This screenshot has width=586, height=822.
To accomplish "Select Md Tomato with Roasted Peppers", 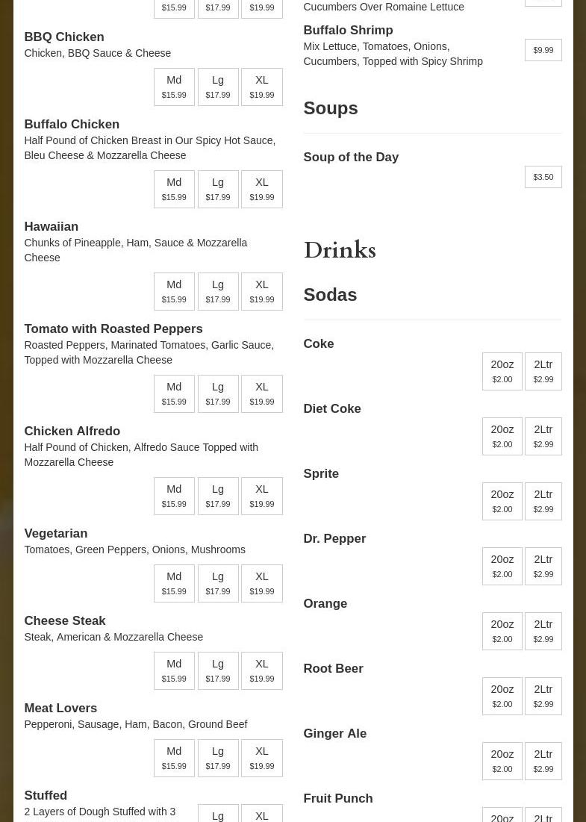I will pyautogui.click(x=174, y=393).
